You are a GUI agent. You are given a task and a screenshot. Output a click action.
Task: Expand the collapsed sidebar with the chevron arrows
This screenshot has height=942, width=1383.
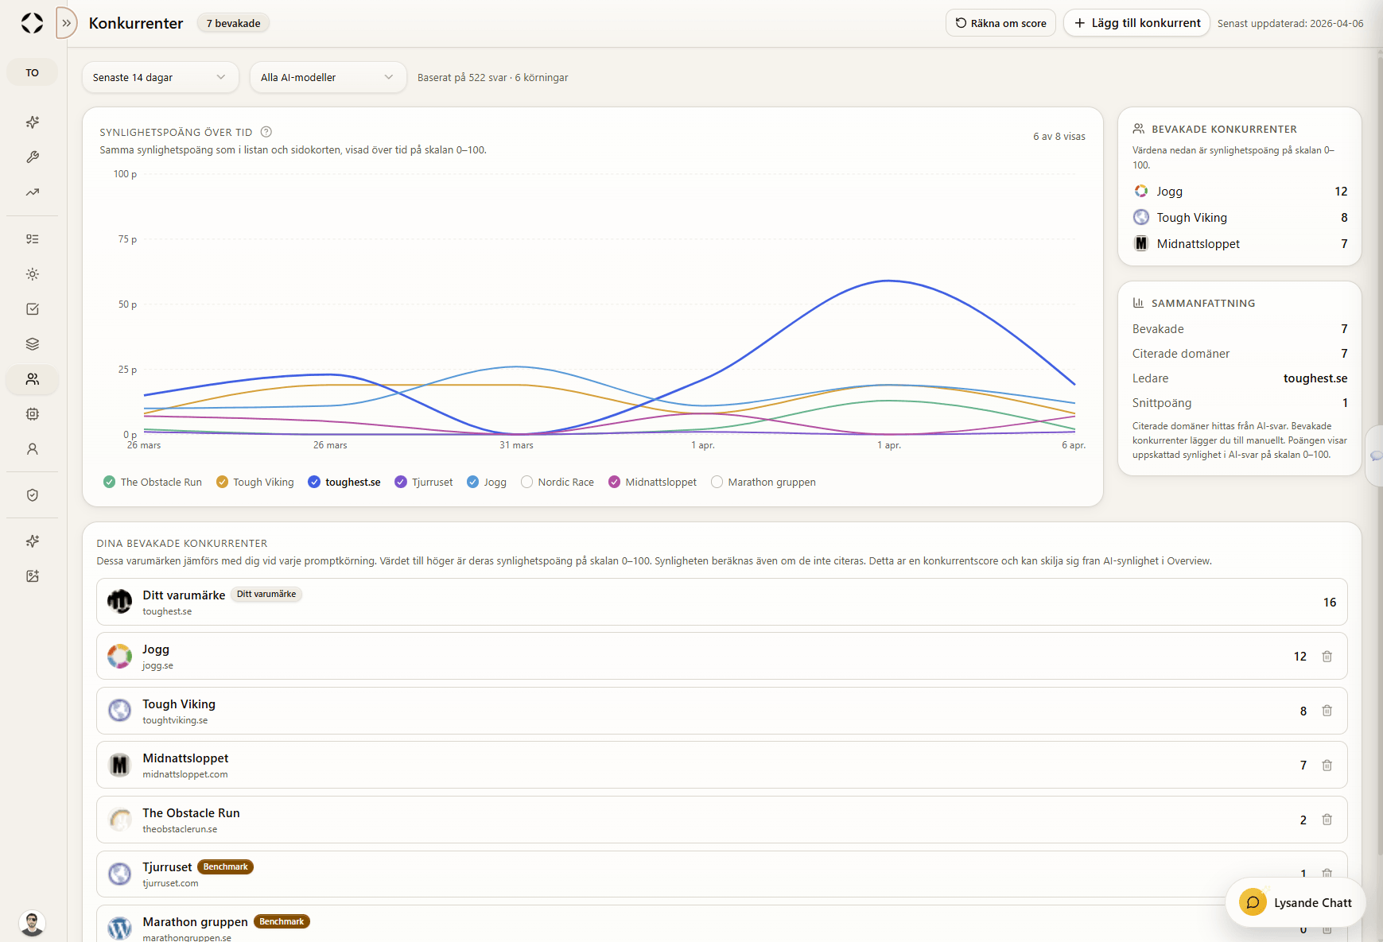coord(66,22)
